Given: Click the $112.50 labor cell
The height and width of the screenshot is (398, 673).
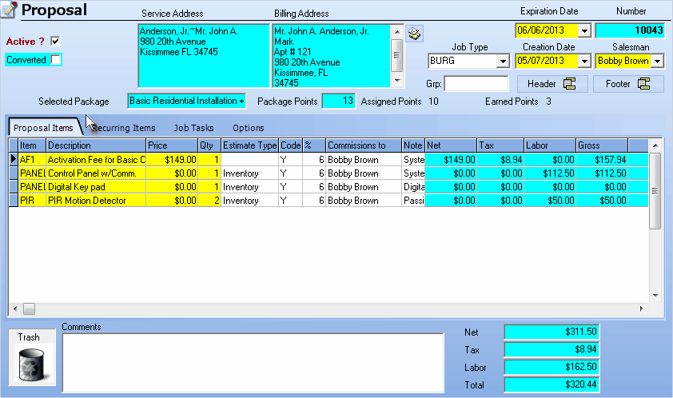Looking at the screenshot, I should (550, 173).
